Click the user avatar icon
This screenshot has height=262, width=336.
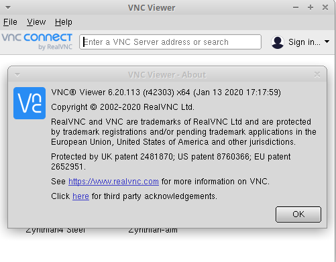tap(278, 42)
